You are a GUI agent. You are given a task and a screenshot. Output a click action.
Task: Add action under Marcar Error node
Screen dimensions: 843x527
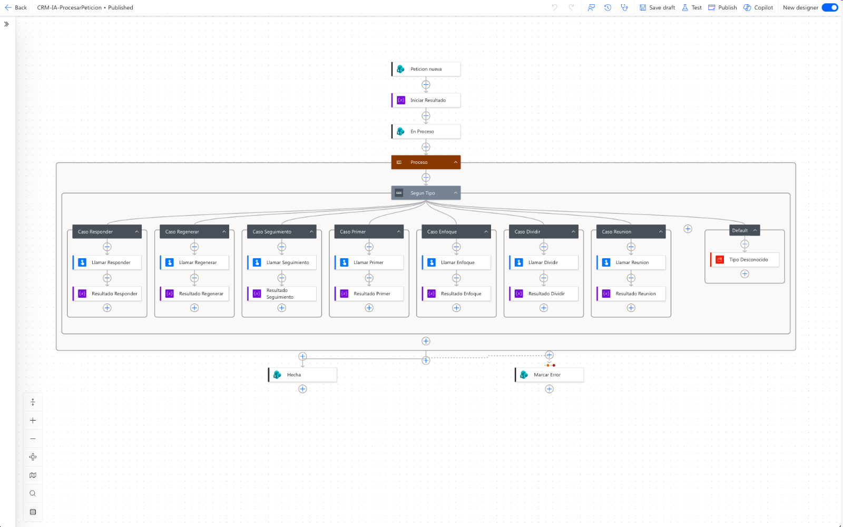[549, 389]
